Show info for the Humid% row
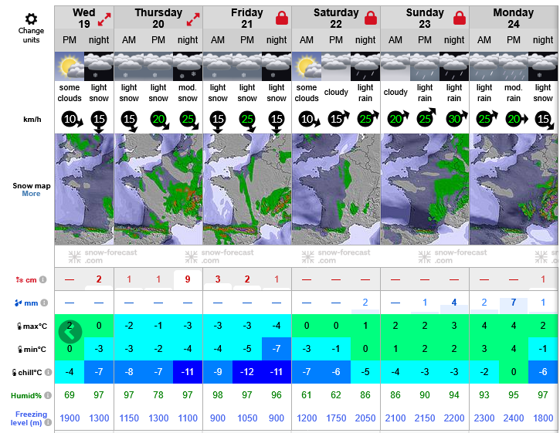This screenshot has width=560, height=433. point(48,395)
